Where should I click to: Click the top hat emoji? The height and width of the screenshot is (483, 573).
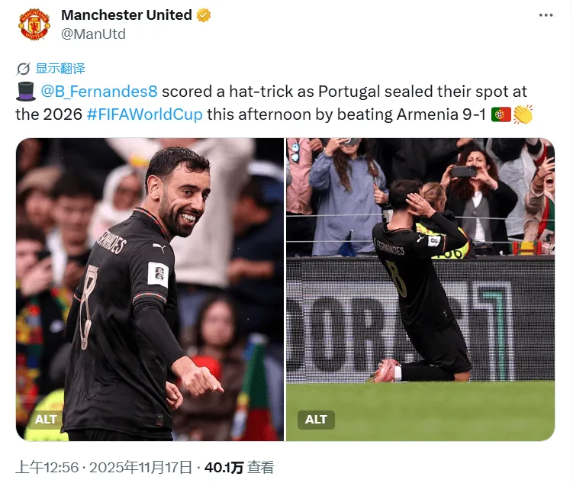26,92
